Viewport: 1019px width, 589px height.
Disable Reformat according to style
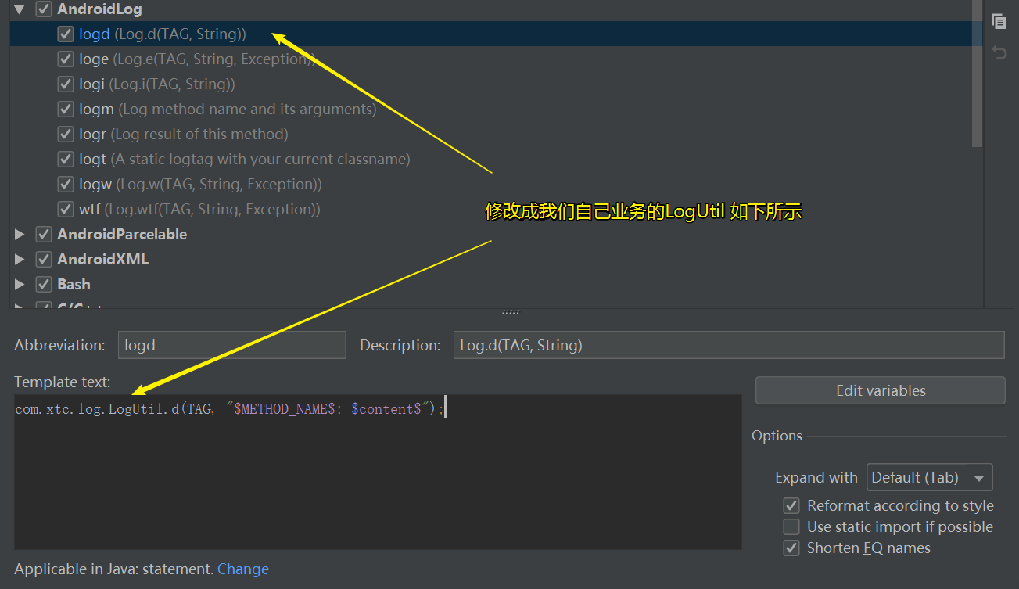791,505
